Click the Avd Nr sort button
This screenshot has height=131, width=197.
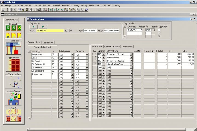(142, 51)
